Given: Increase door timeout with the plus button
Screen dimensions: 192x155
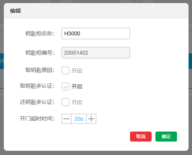Looking at the screenshot, I should click(x=91, y=119).
